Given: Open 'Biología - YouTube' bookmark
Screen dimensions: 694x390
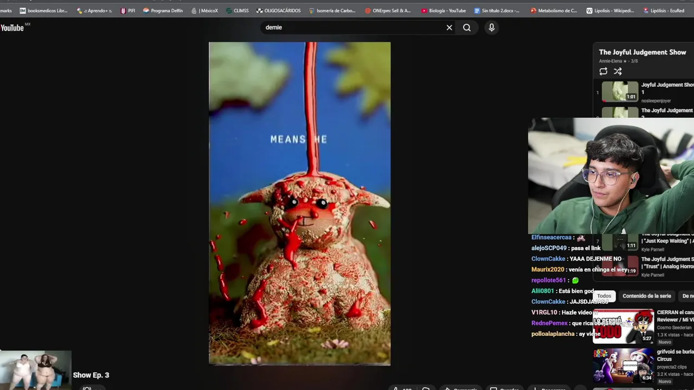Looking at the screenshot, I should point(444,10).
